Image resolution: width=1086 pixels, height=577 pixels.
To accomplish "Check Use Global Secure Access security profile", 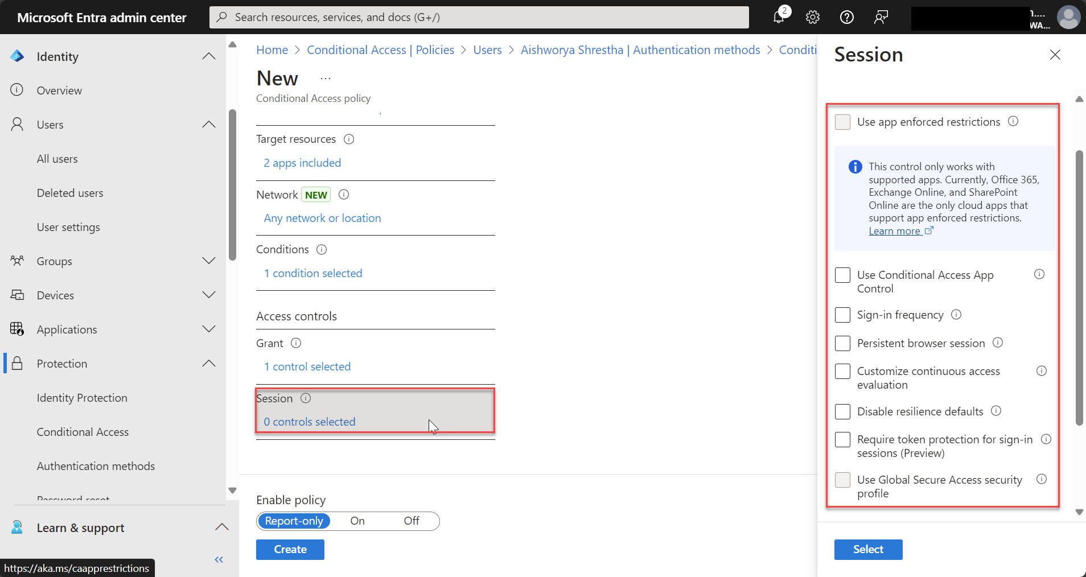I will tap(842, 480).
